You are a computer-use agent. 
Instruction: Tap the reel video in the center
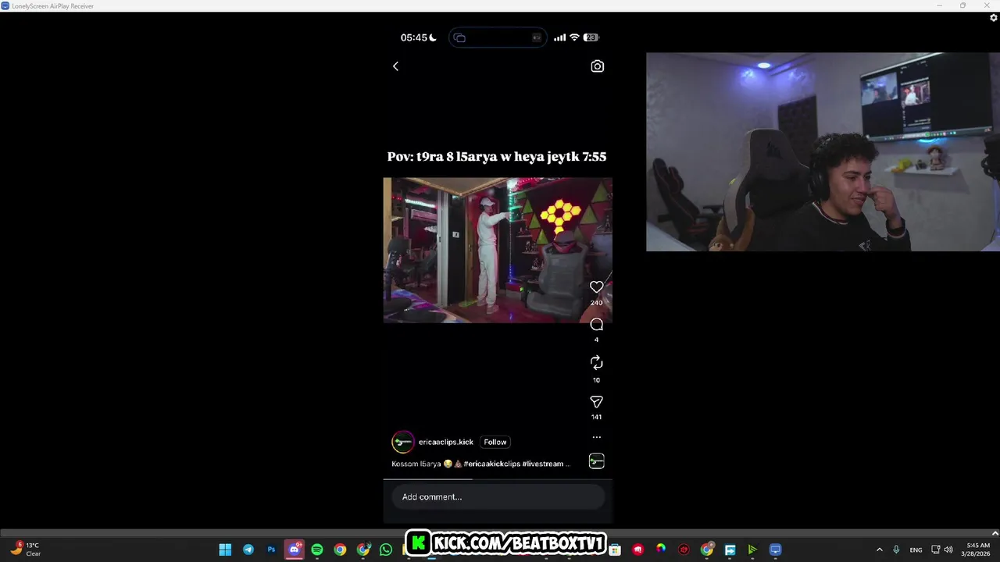498,250
